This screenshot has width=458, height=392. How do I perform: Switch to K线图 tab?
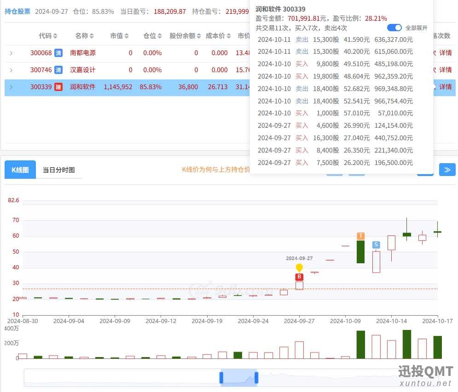tap(20, 170)
